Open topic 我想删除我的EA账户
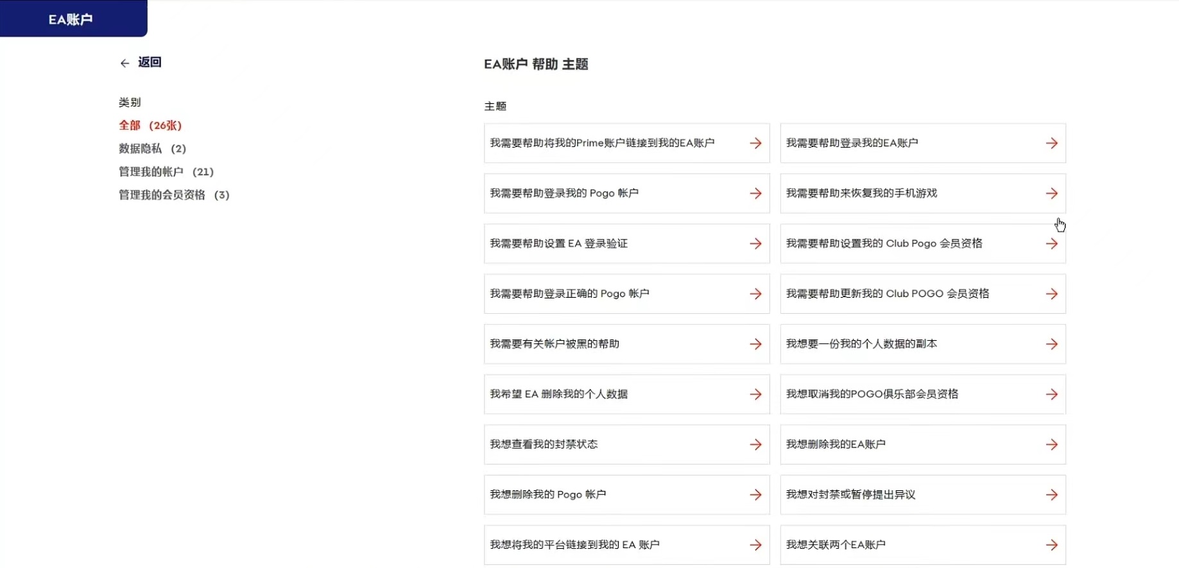Viewport: 1179px width, 568px height. 923,444
